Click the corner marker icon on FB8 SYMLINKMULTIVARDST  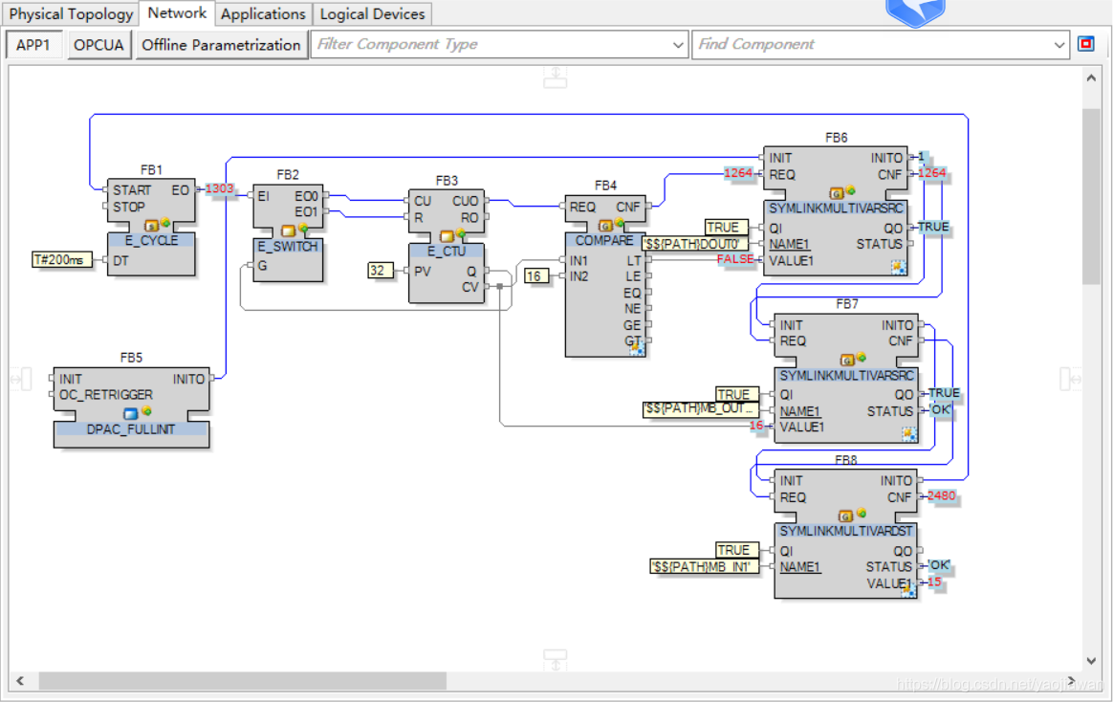pyautogui.click(x=908, y=591)
